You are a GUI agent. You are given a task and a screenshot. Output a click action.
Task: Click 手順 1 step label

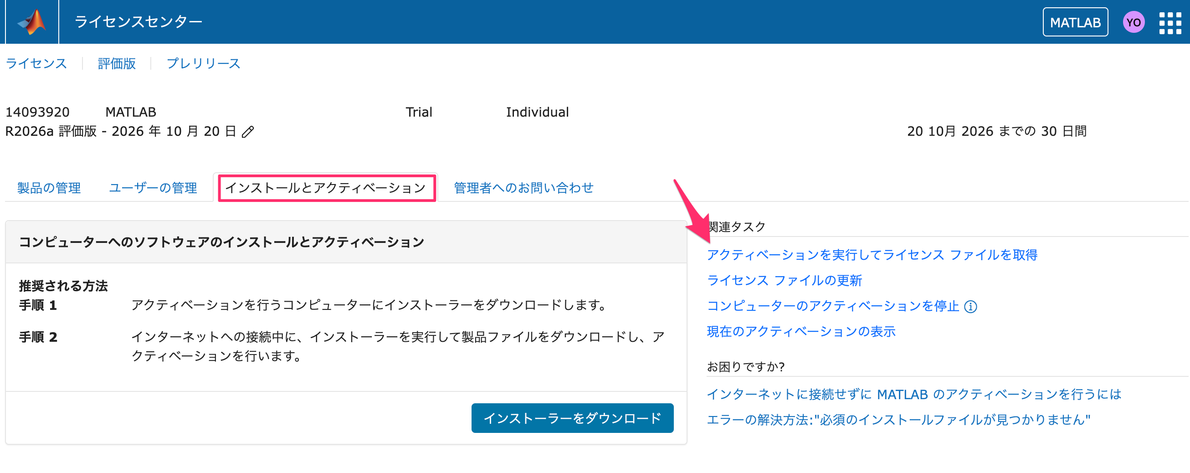pyautogui.click(x=38, y=305)
